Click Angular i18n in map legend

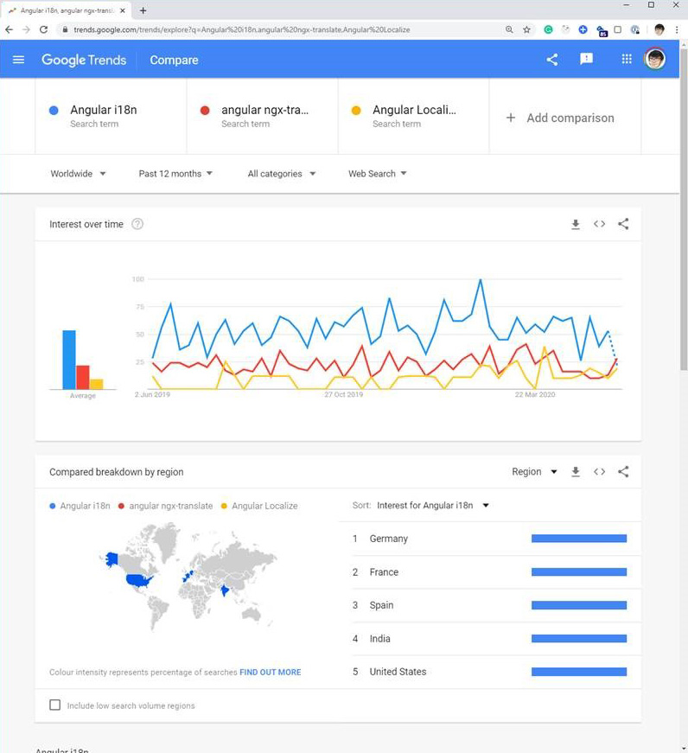point(80,506)
